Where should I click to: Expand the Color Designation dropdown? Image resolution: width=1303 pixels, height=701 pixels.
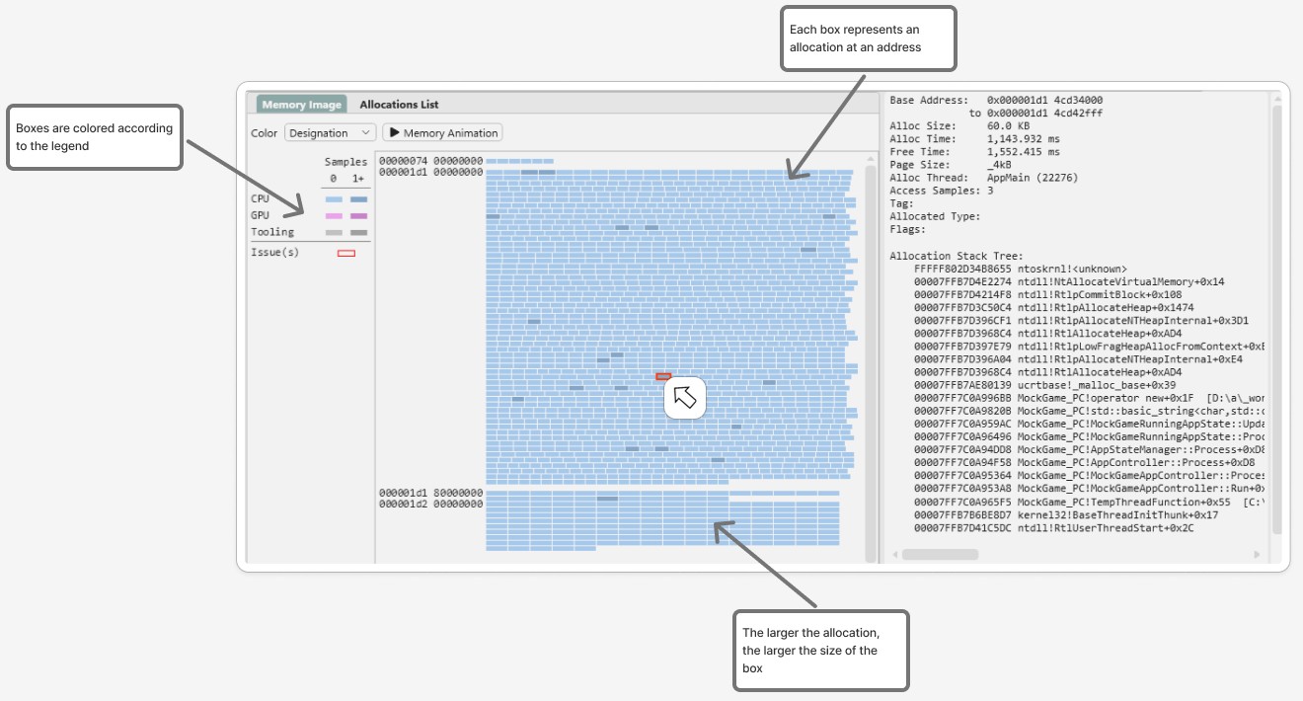pos(330,132)
